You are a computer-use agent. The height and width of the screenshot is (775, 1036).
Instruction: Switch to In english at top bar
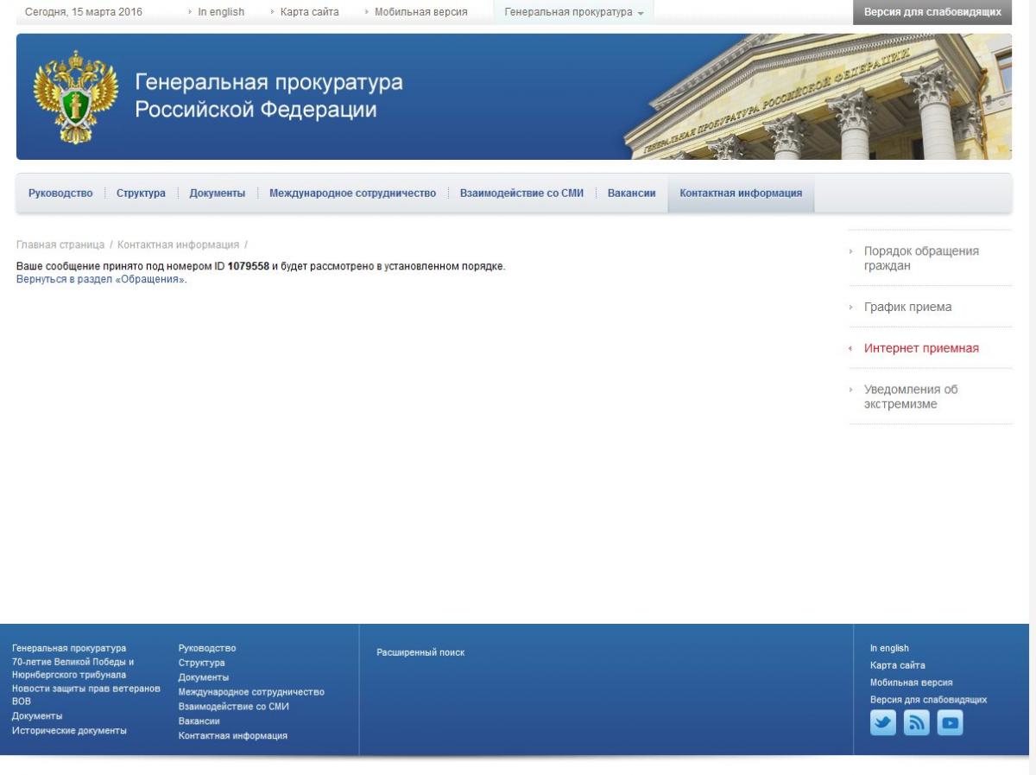pyautogui.click(x=221, y=12)
